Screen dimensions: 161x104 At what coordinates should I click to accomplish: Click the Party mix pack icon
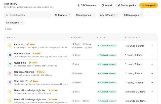point(10,46)
